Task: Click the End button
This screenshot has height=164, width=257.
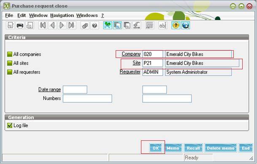Action: 246,148
